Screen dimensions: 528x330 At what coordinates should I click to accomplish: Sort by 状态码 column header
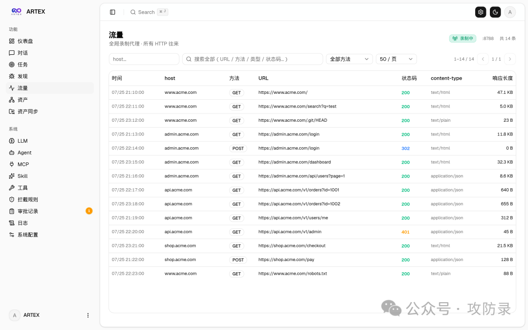point(409,78)
